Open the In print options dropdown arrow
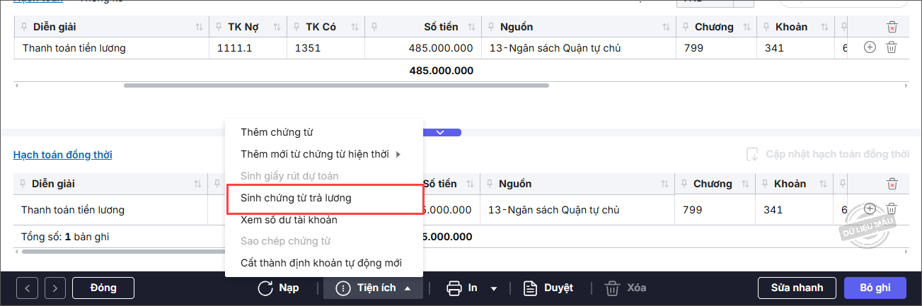The width and height of the screenshot is (922, 306). pyautogui.click(x=494, y=288)
